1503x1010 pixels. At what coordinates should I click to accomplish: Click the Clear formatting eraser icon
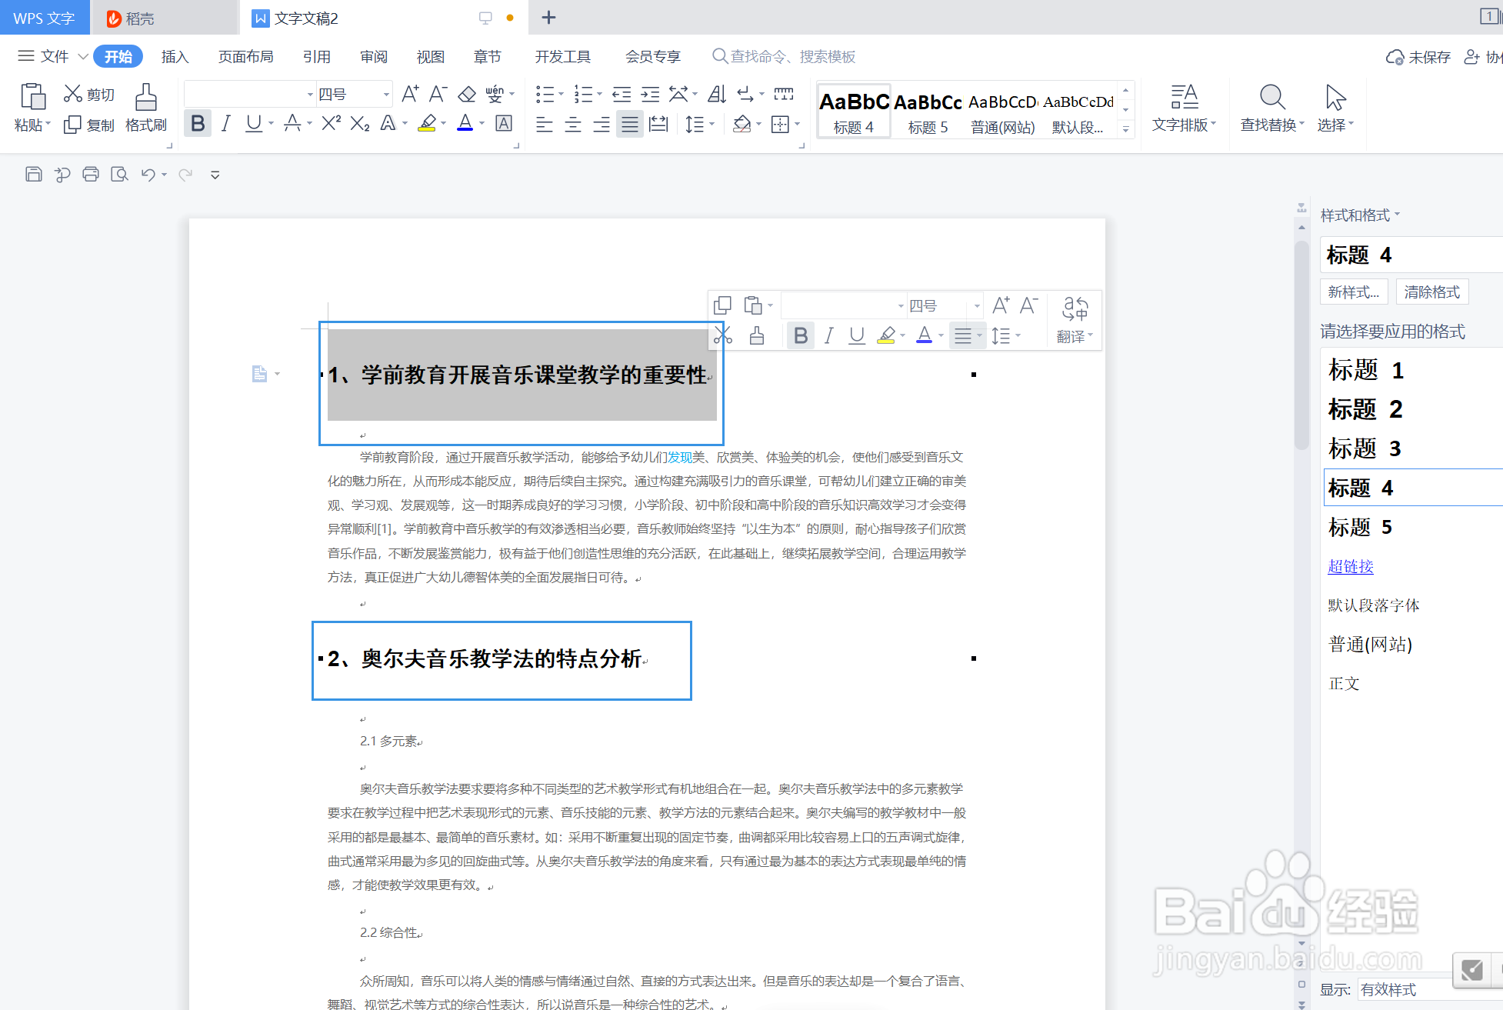467,94
